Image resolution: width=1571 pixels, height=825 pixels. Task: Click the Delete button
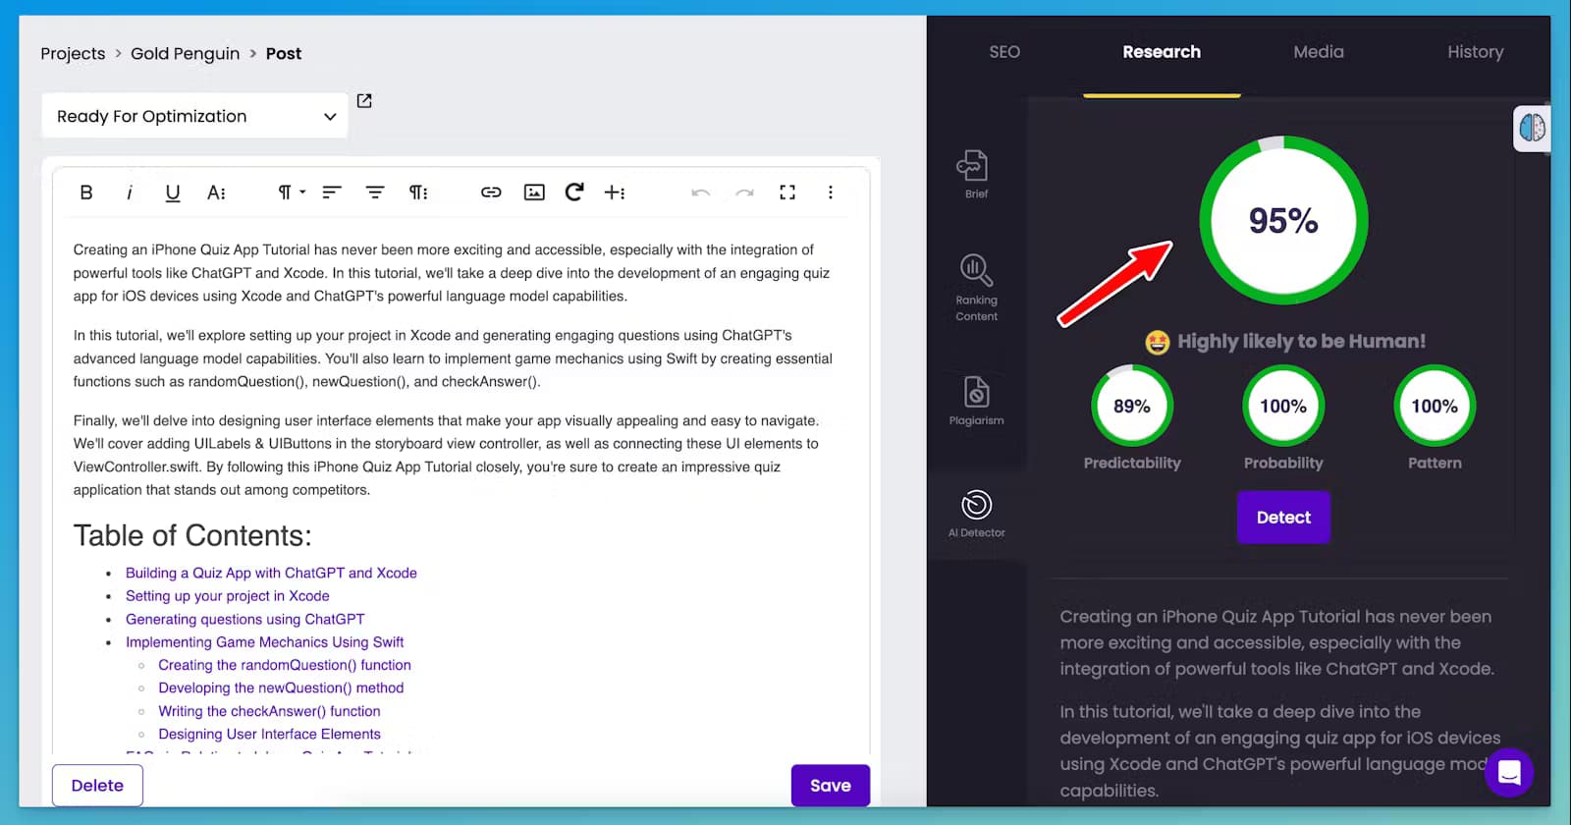coord(97,786)
